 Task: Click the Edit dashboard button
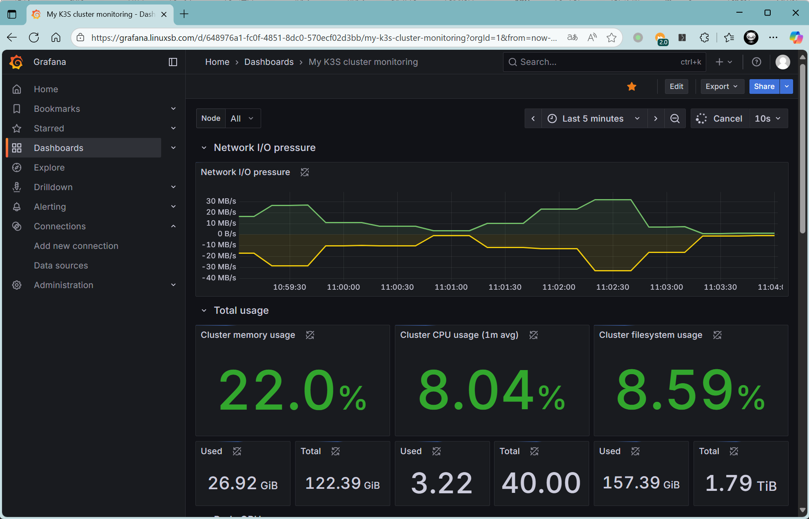tap(676, 86)
